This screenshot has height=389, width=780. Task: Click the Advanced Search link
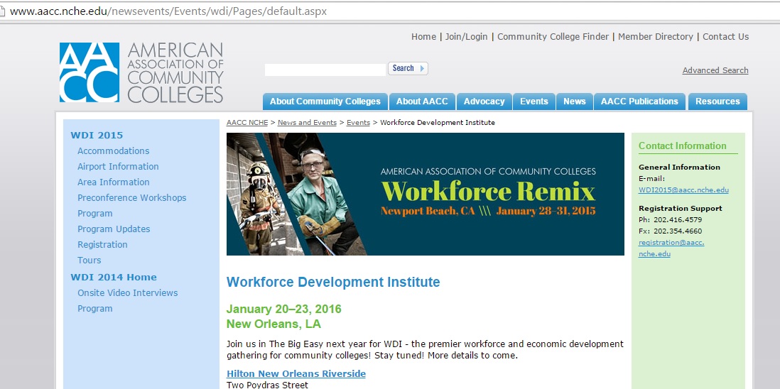[x=715, y=70]
